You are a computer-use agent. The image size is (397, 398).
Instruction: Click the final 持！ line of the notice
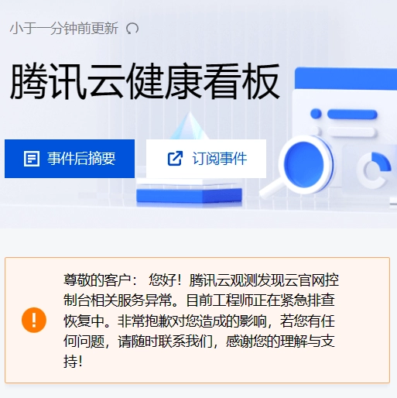tap(73, 362)
